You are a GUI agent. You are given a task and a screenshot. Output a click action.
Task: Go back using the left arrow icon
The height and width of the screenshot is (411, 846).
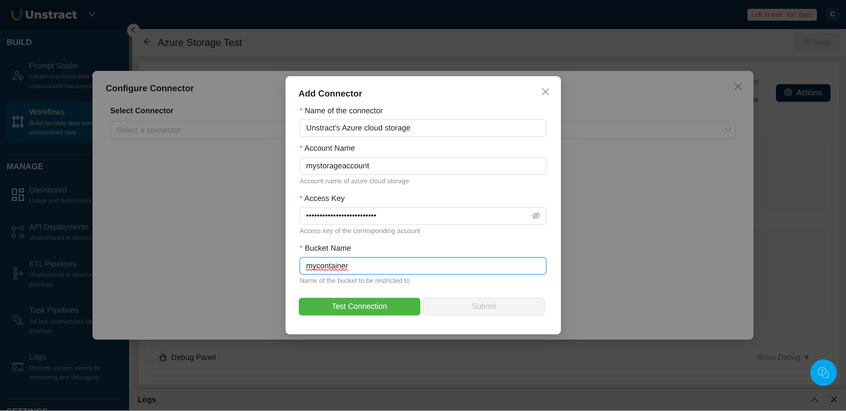point(147,42)
